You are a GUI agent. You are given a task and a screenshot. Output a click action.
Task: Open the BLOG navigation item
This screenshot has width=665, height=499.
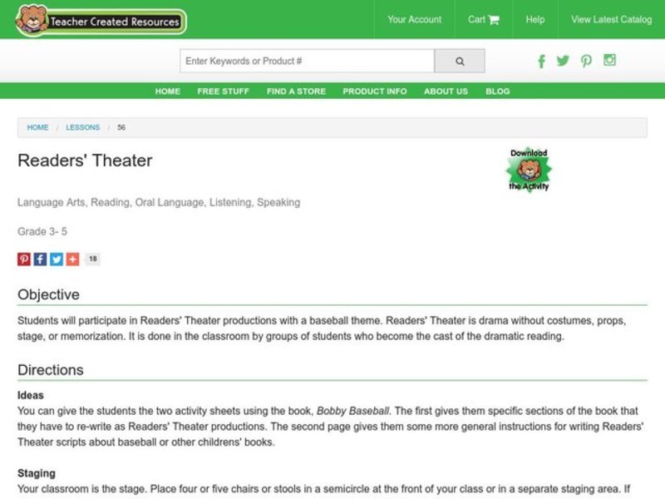tap(498, 91)
